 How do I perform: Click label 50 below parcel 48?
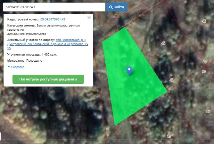(x=204, y=72)
